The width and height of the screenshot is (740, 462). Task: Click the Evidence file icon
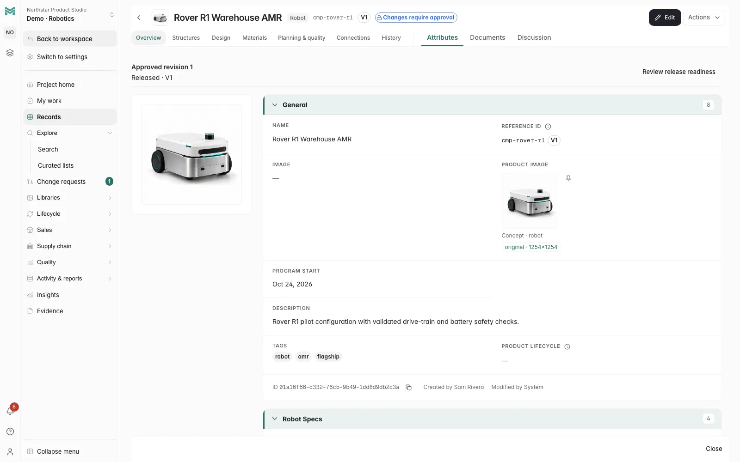(x=30, y=311)
